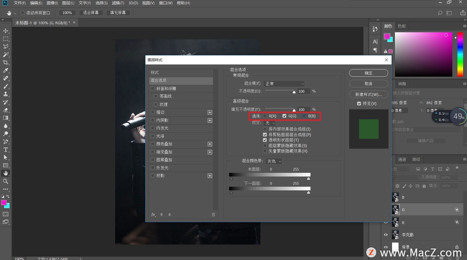Open the 滤镜(T) menu

(x=118, y=3)
